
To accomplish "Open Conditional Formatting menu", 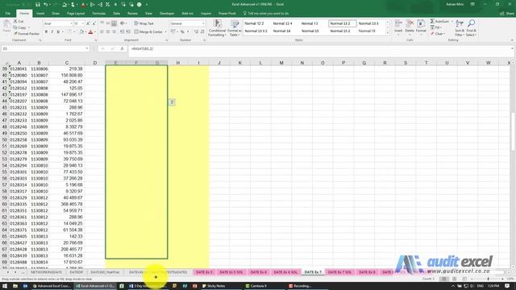I will coord(217,28).
